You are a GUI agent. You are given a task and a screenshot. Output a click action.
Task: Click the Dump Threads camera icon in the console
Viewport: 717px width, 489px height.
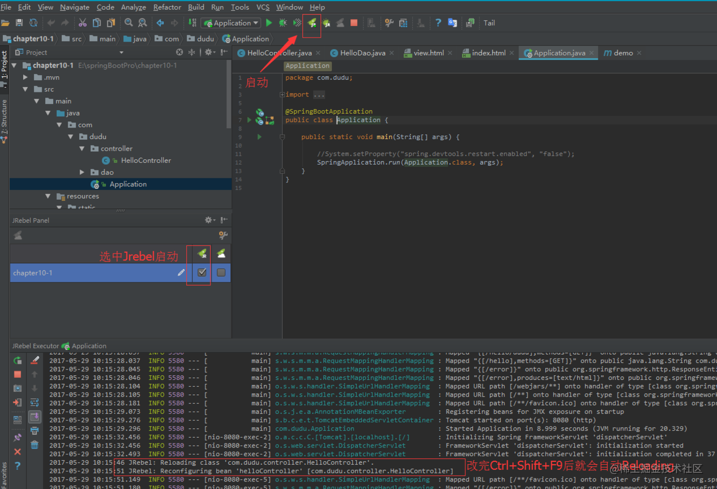[x=17, y=389]
